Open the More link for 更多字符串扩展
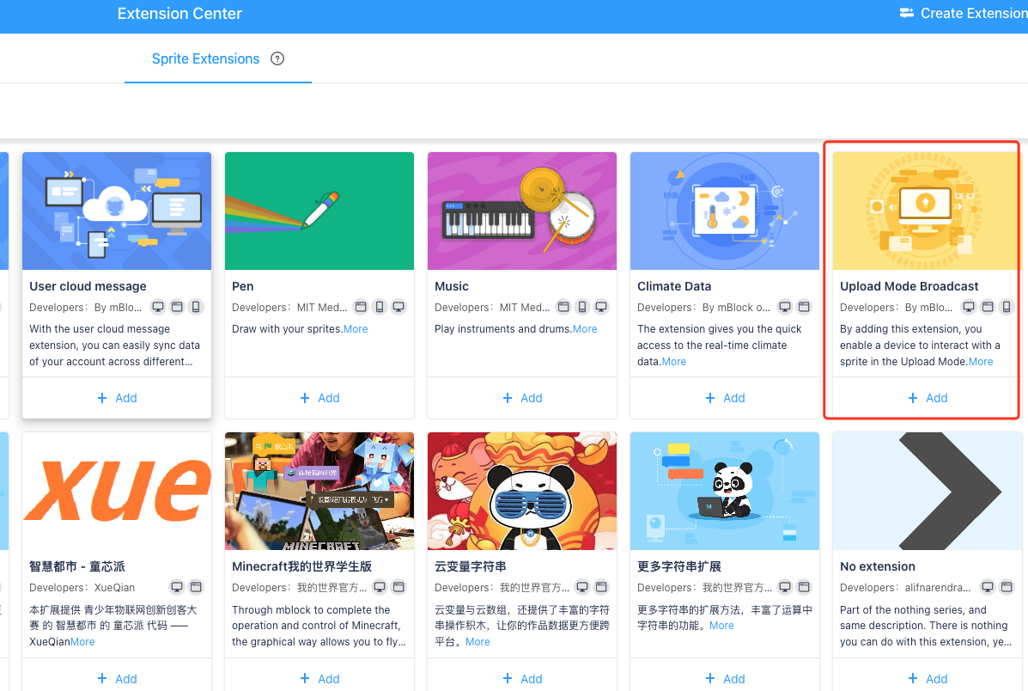Screen dimensions: 1028x691 tap(721, 626)
